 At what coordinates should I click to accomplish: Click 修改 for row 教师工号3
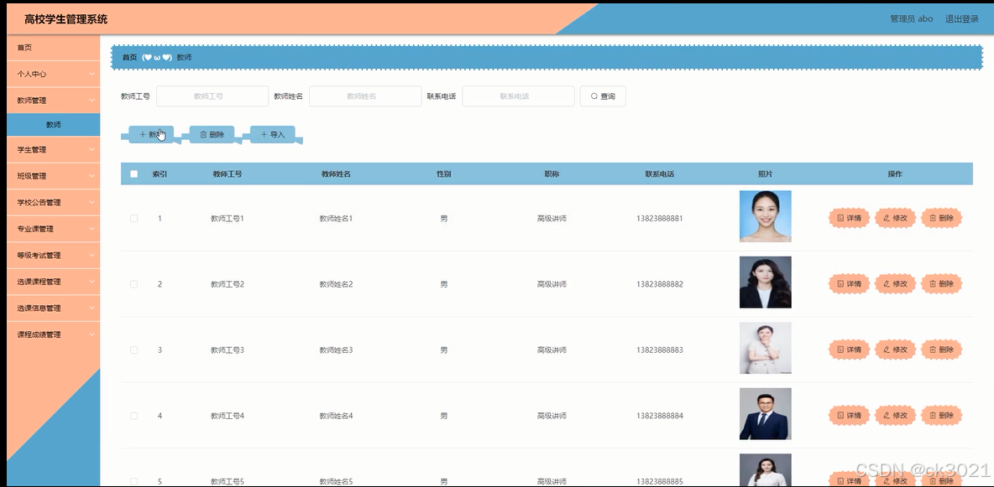[x=895, y=350]
